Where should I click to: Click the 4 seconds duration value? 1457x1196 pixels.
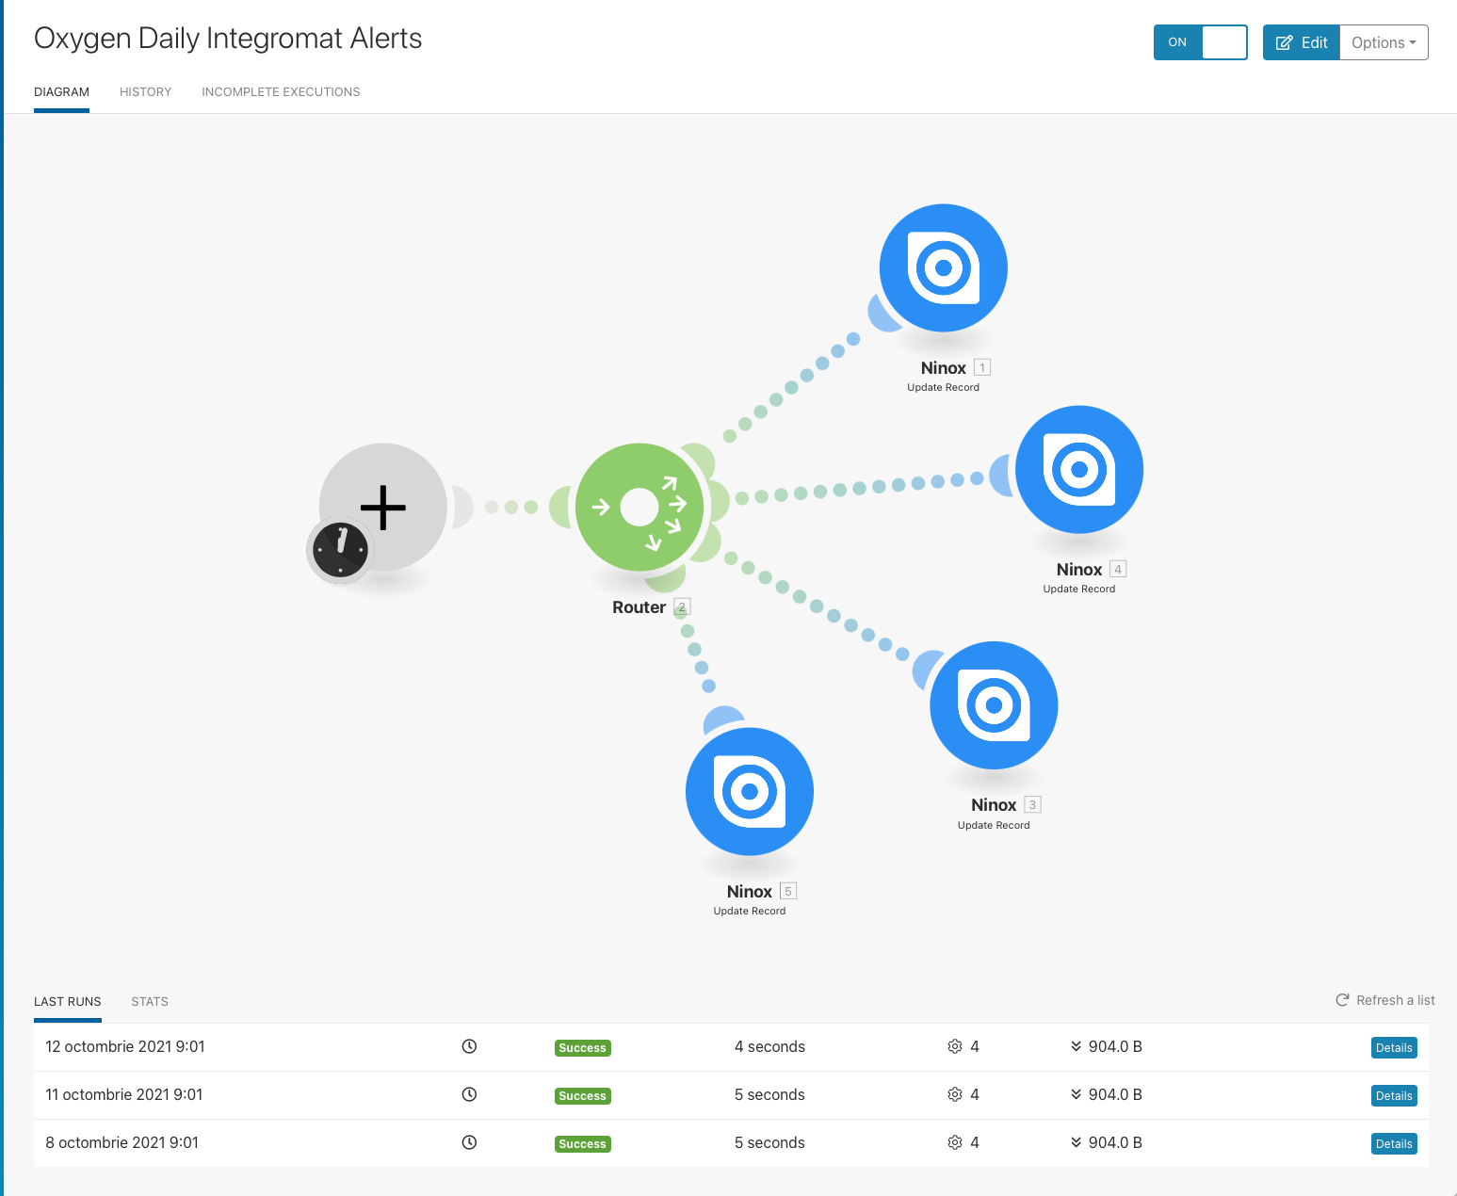pos(769,1046)
